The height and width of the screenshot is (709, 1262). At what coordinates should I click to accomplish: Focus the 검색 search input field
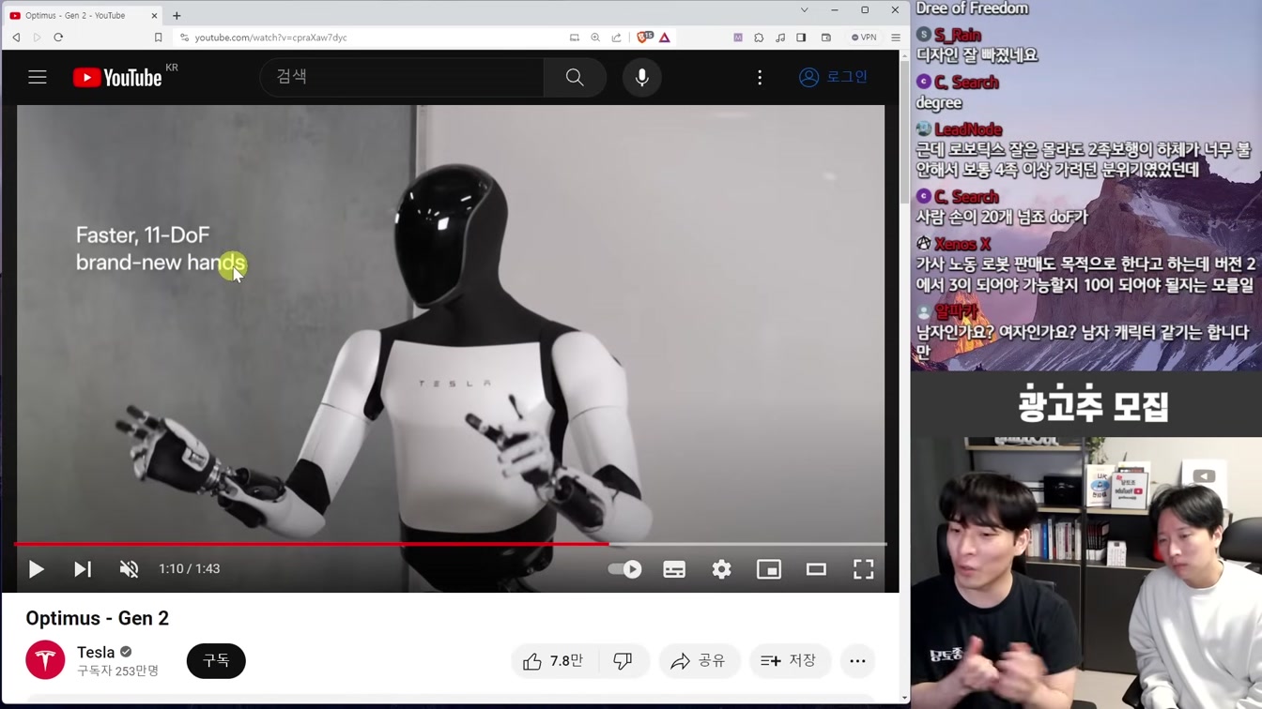tap(402, 77)
